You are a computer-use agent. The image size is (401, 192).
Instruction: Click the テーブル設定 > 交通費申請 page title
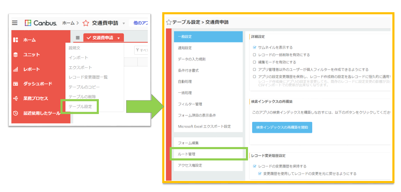pyautogui.click(x=200, y=22)
